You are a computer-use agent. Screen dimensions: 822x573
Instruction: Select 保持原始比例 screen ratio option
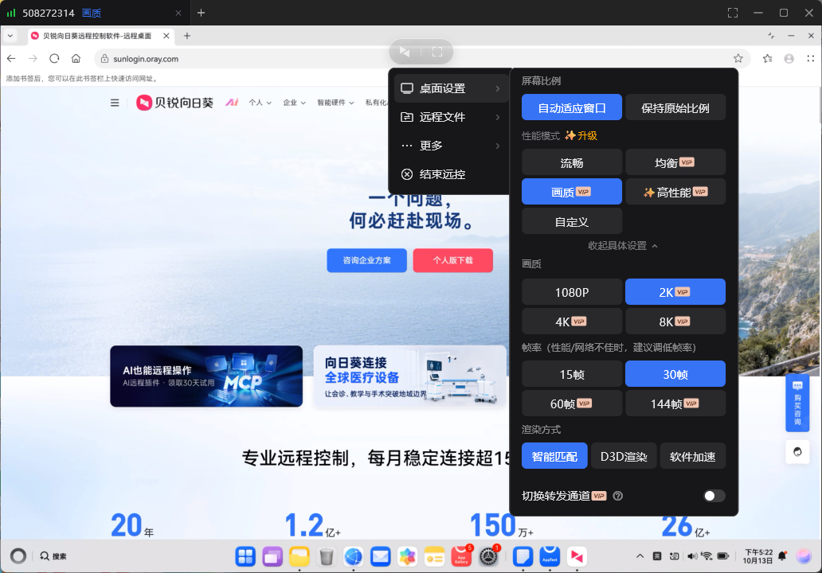(675, 107)
